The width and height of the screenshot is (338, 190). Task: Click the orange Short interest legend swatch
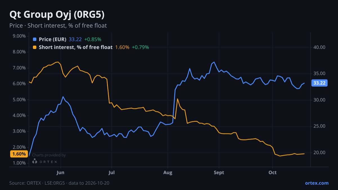click(x=35, y=47)
